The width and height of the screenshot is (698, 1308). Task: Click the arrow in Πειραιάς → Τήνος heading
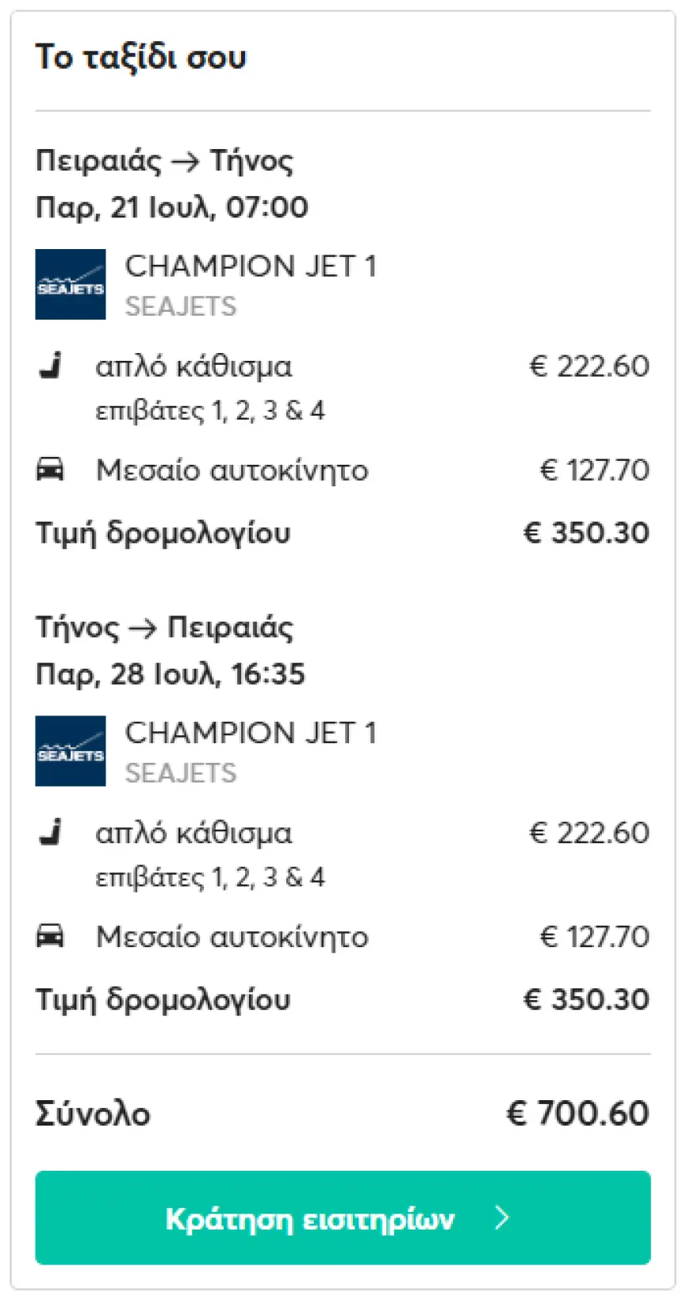pyautogui.click(x=186, y=161)
